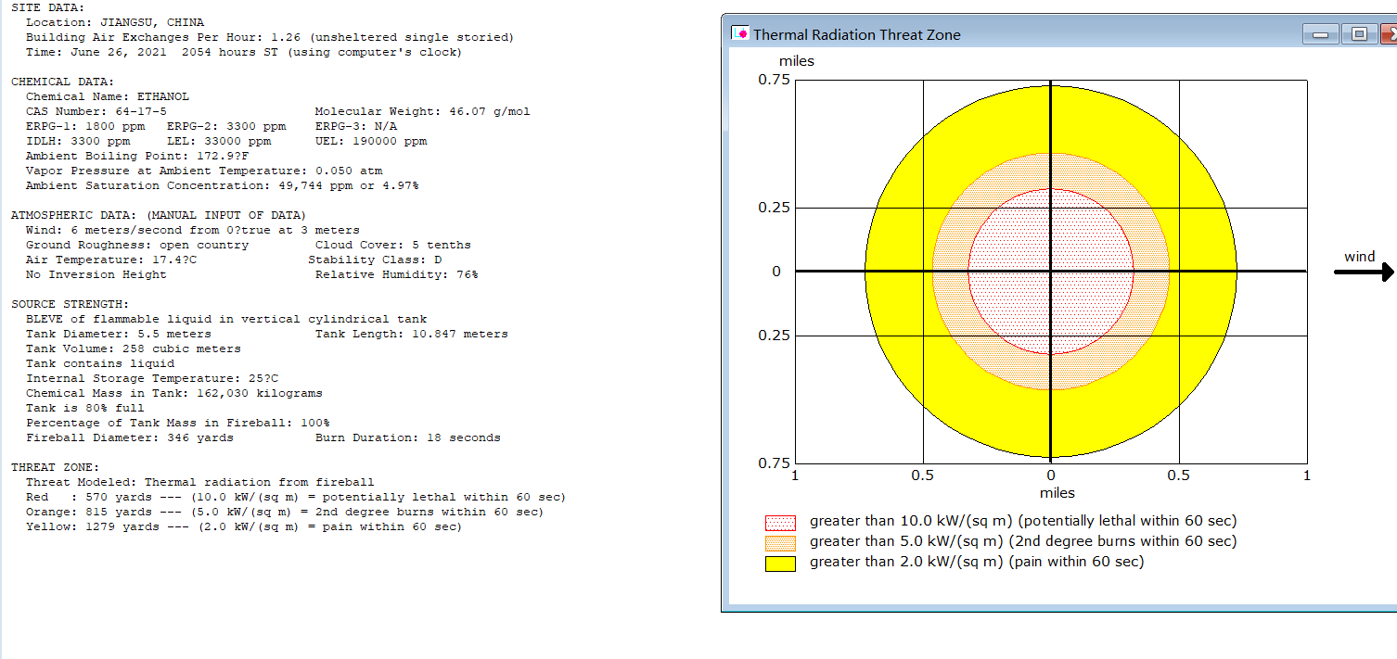Screen dimensions: 1397x659
Task: Click the Thermal Radiation Threat Zone window icon
Action: pyautogui.click(x=740, y=33)
